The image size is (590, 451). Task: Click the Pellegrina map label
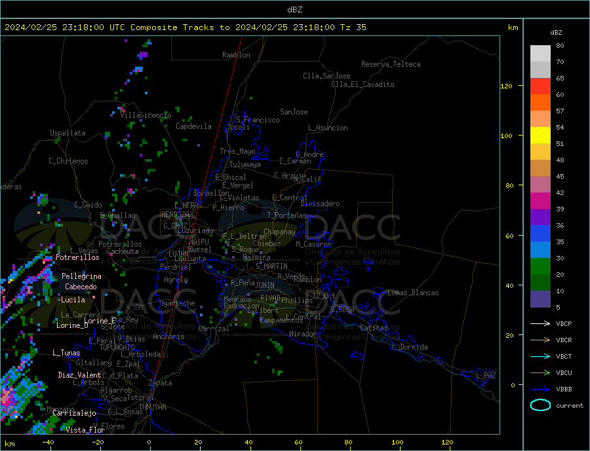(x=81, y=276)
